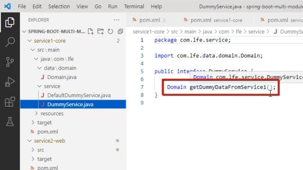Refresh the explorer tree
303x170 pixels.
(110, 32)
